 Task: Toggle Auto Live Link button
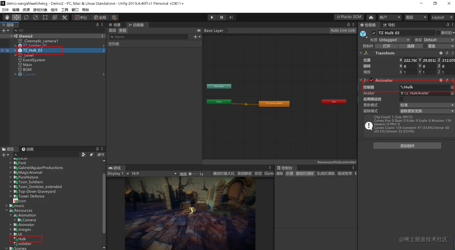click(x=343, y=30)
